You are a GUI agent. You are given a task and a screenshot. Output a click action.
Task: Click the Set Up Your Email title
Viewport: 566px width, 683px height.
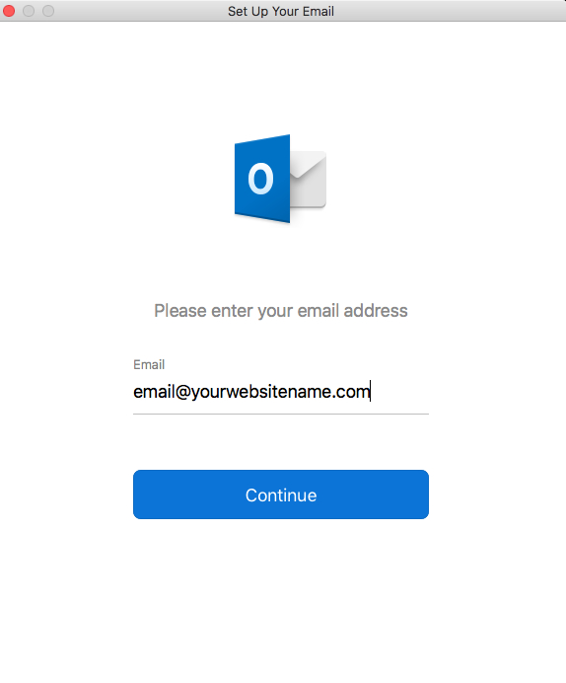pos(281,11)
